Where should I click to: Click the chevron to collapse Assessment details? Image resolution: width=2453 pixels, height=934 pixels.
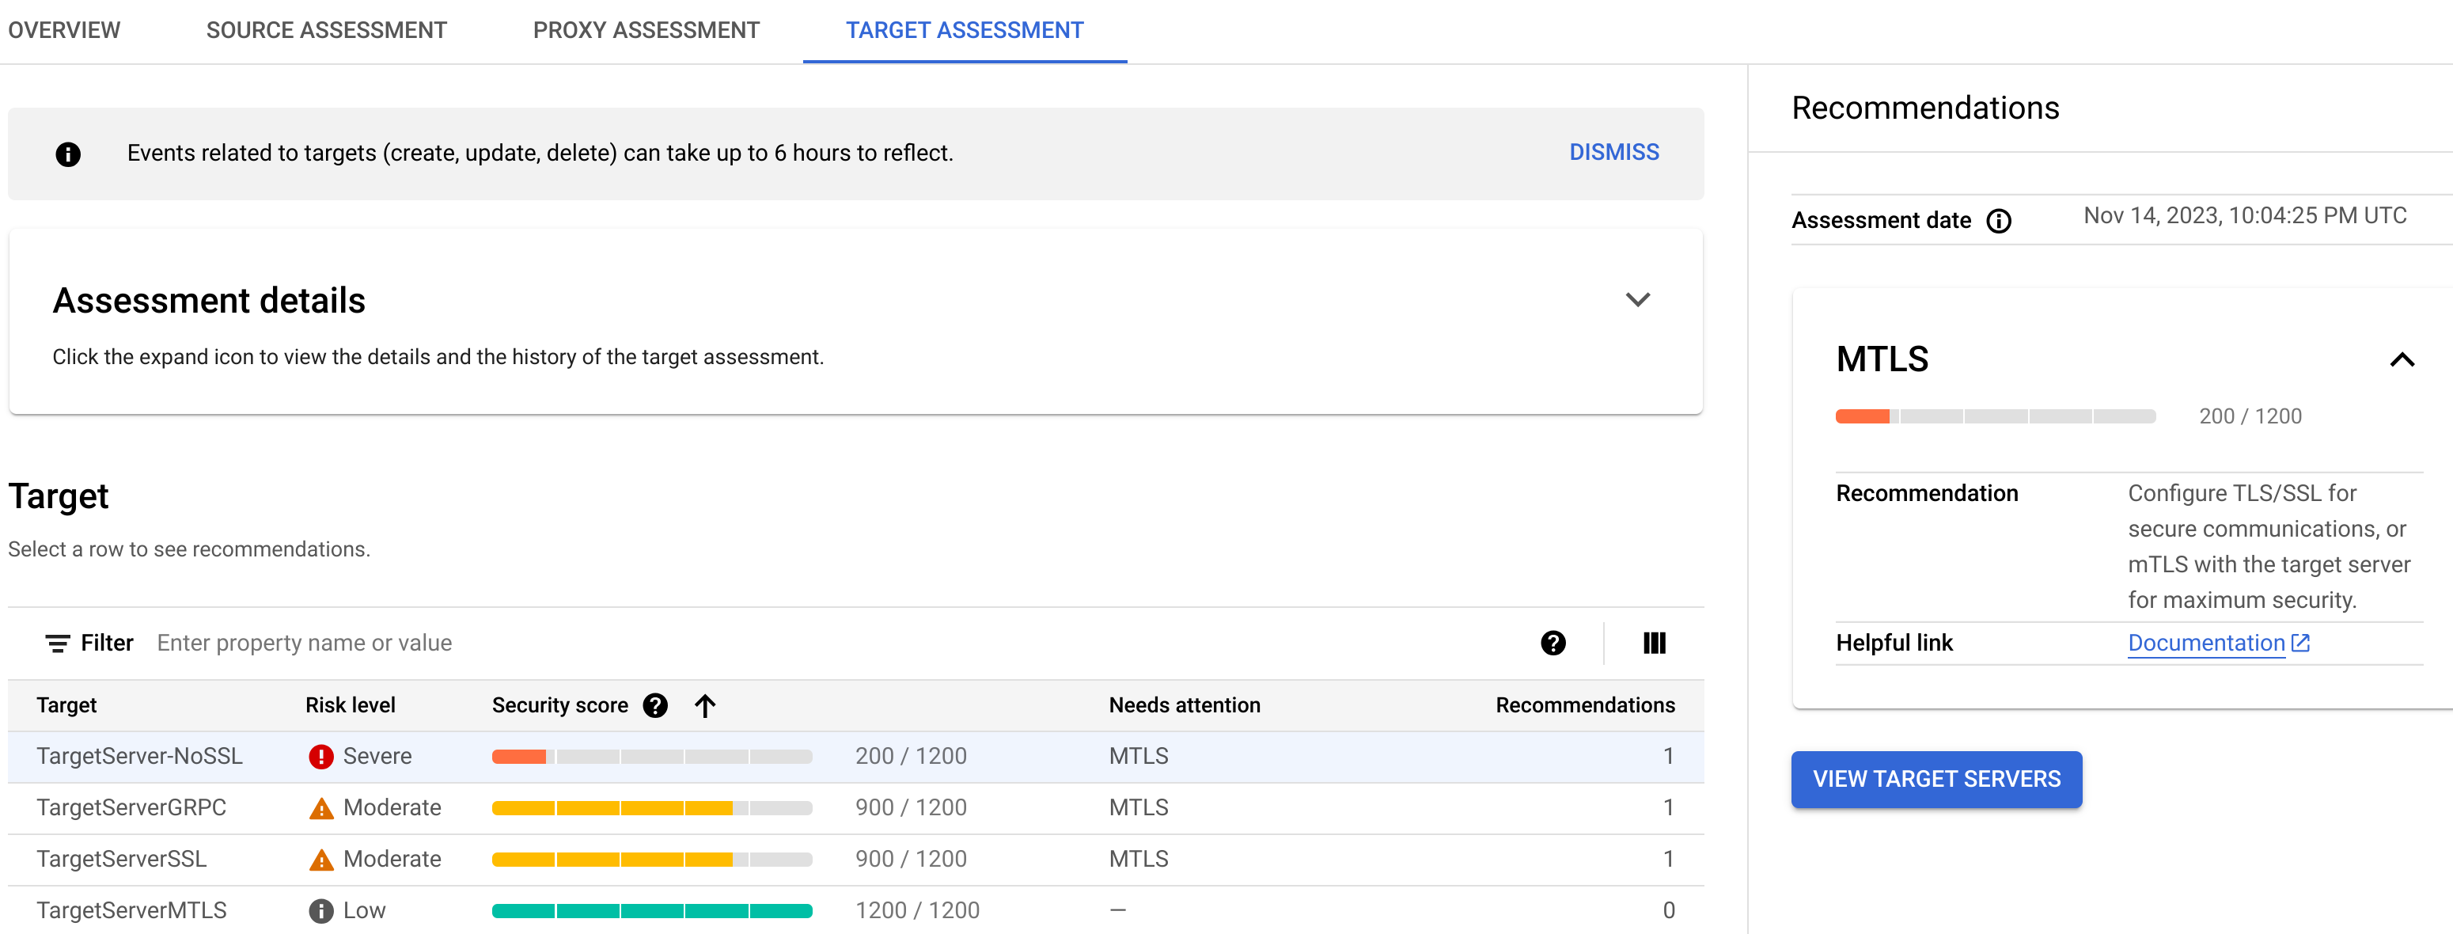coord(1638,298)
